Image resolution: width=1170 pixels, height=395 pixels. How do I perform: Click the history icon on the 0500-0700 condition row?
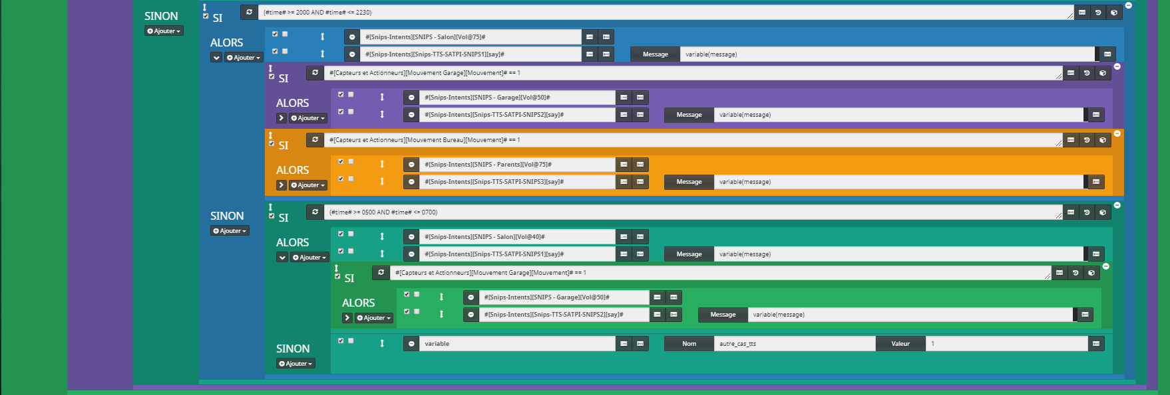click(1087, 212)
